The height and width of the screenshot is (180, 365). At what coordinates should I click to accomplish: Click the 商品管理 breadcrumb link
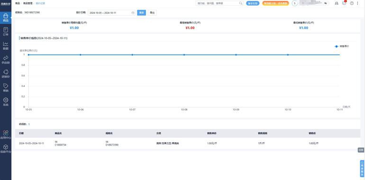[x=27, y=3]
